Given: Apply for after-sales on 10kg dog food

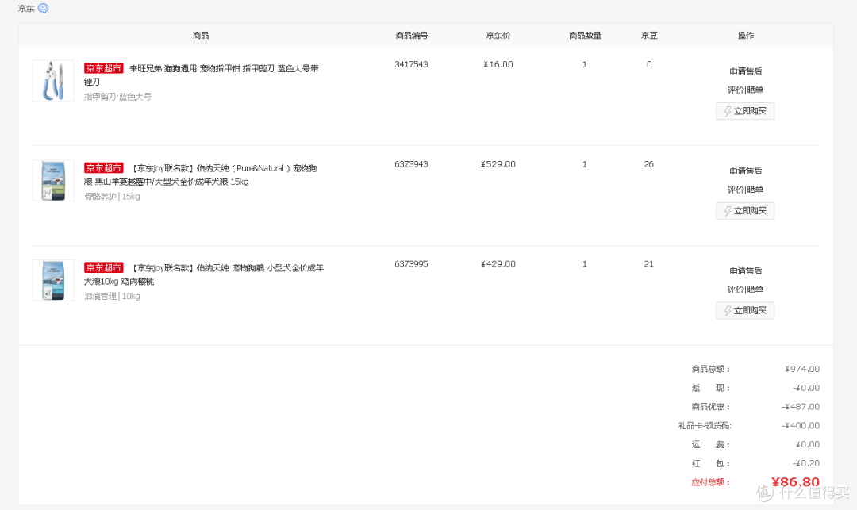Looking at the screenshot, I should coord(745,270).
